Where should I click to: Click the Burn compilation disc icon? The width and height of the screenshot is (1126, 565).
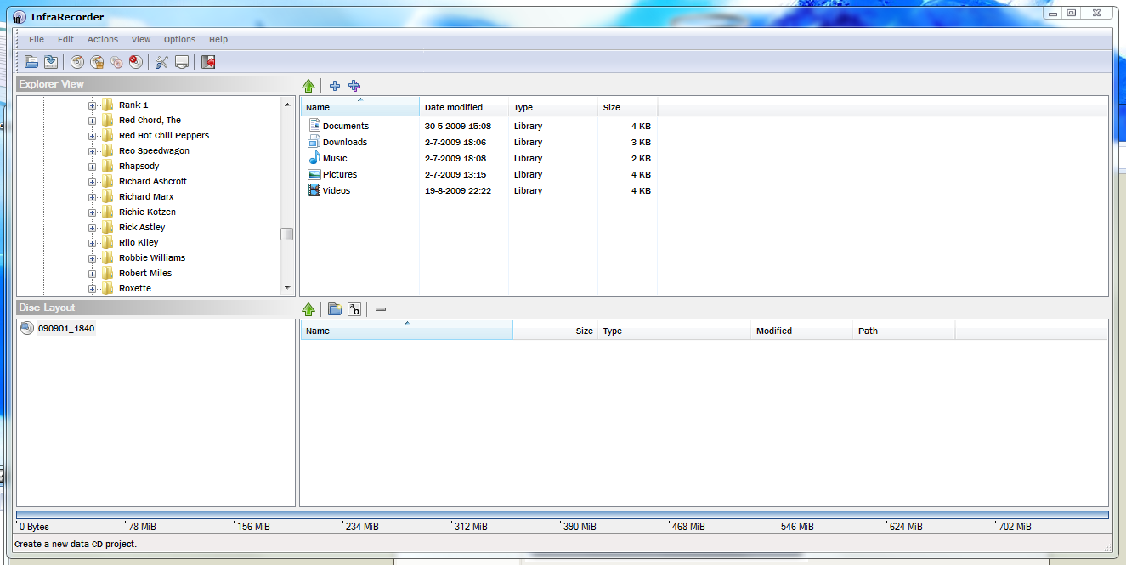tap(77, 61)
